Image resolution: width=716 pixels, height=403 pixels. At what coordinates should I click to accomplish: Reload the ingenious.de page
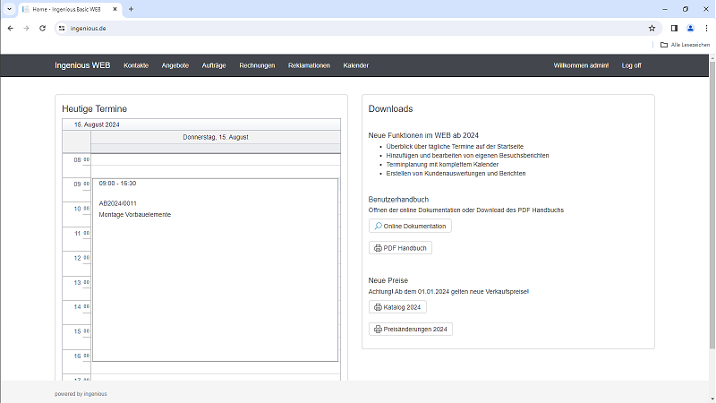42,29
